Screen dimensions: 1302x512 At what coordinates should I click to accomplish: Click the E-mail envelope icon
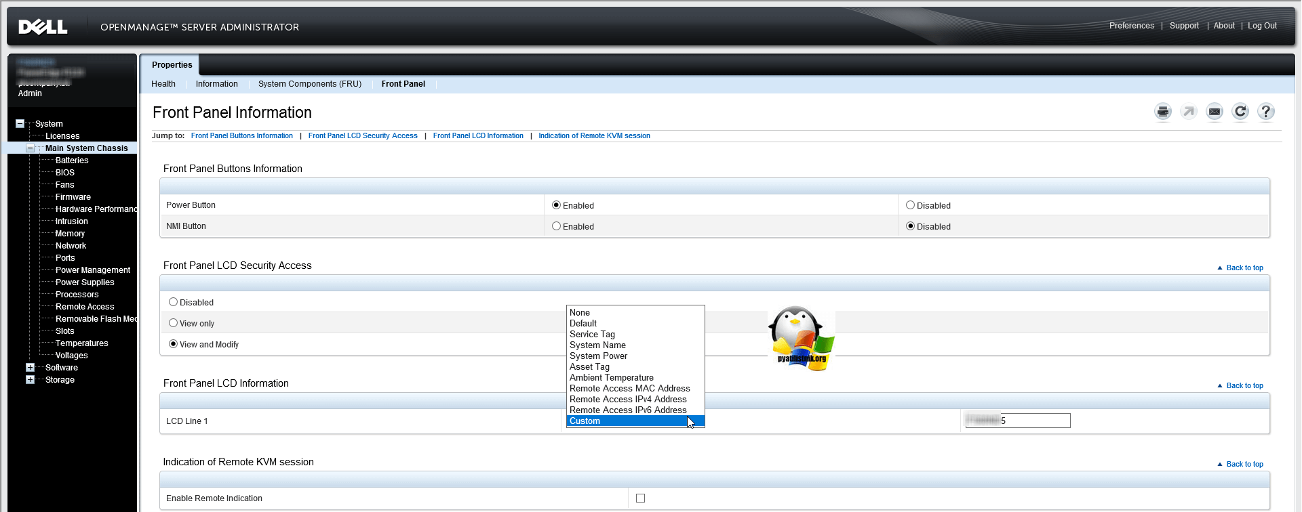coord(1215,112)
